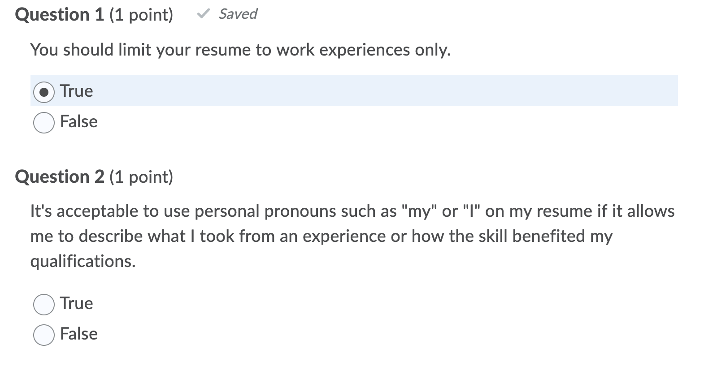The height and width of the screenshot is (370, 704).
Task: Click the Question 1 heading
Action: point(59,14)
